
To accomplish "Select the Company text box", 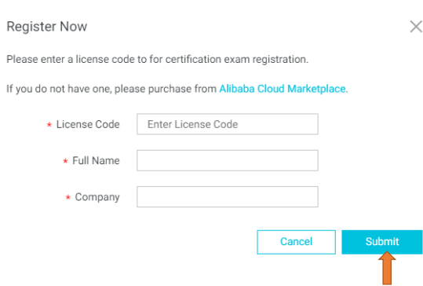I will (228, 197).
